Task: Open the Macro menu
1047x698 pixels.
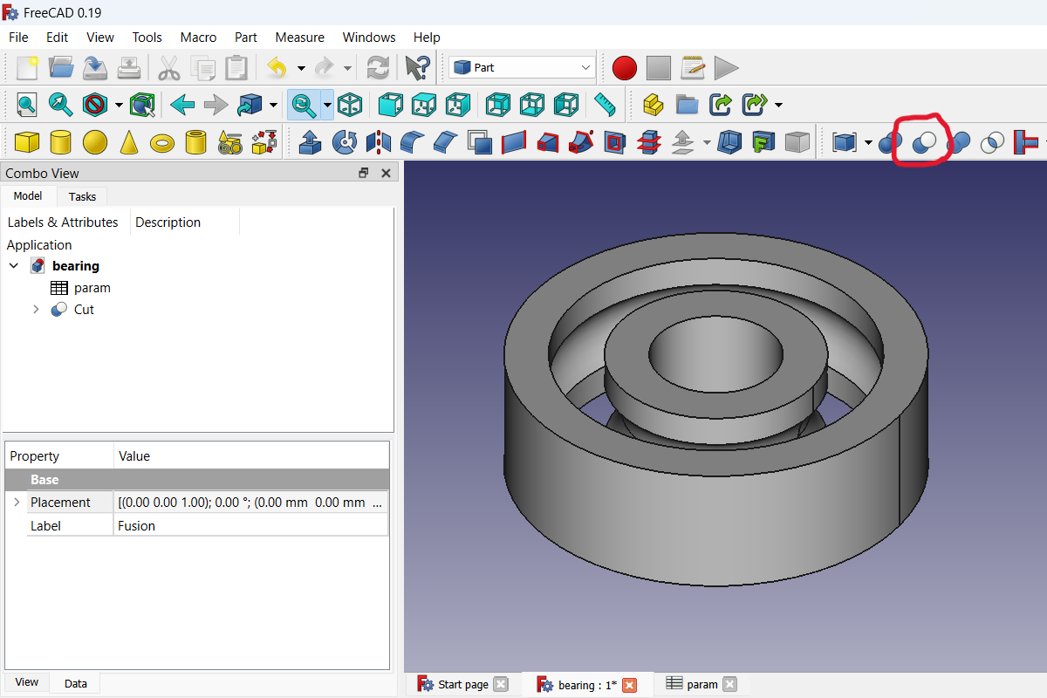Action: 198,38
